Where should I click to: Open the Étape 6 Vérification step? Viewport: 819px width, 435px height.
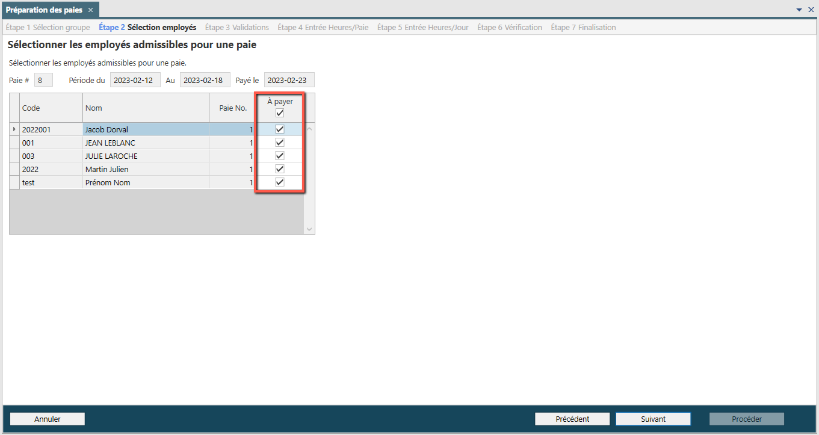(510, 27)
